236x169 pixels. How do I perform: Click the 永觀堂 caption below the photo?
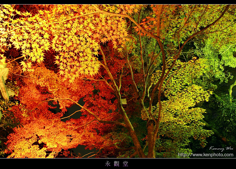tap(117, 163)
